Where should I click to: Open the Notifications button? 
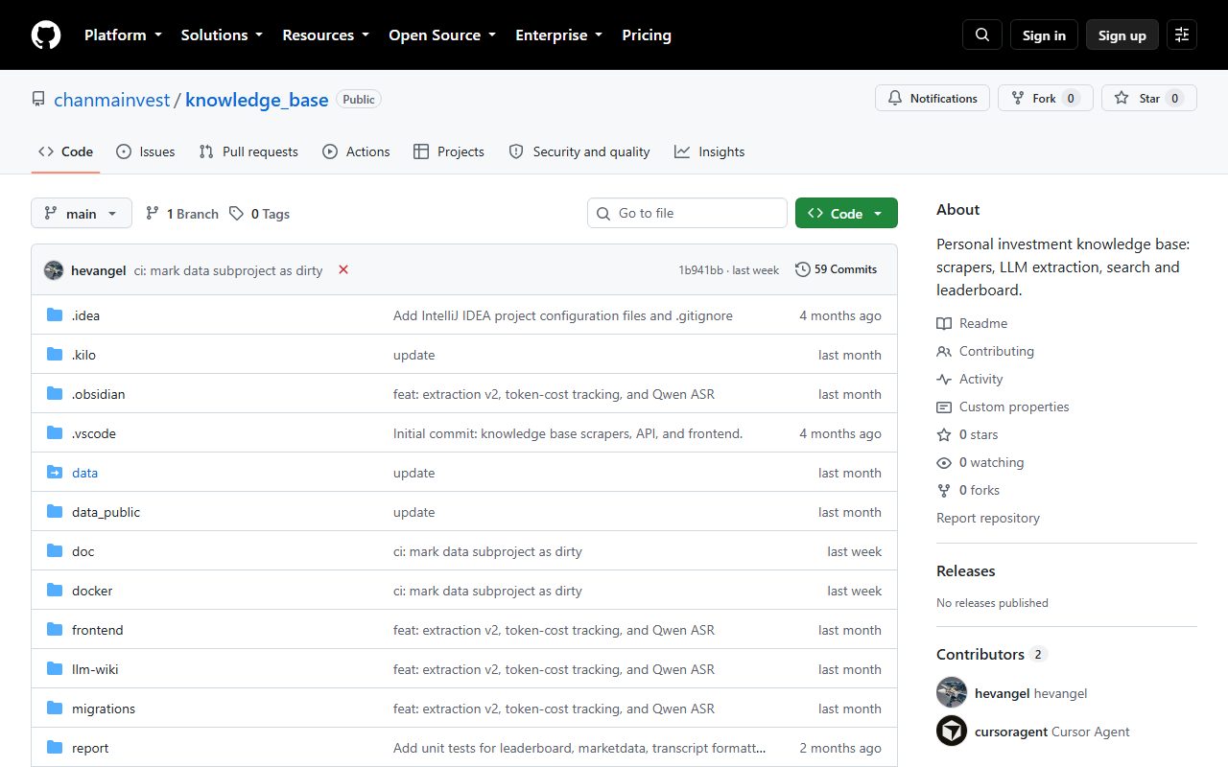coord(933,98)
